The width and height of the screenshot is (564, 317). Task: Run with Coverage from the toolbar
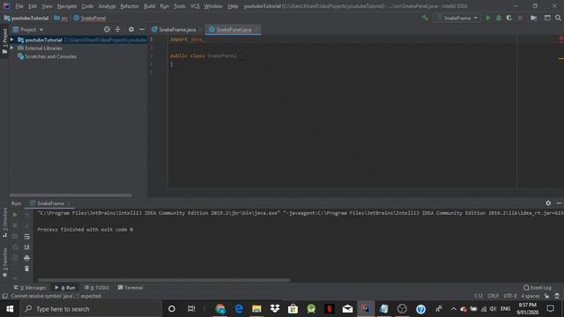509,18
